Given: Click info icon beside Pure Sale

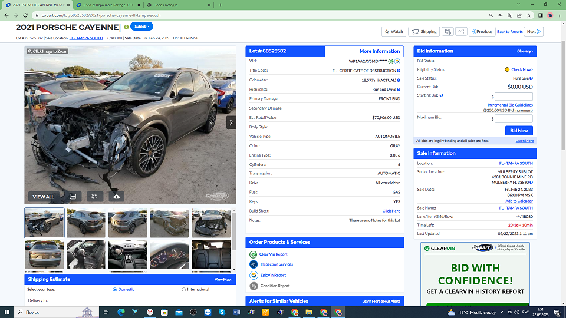Looking at the screenshot, I should (531, 78).
